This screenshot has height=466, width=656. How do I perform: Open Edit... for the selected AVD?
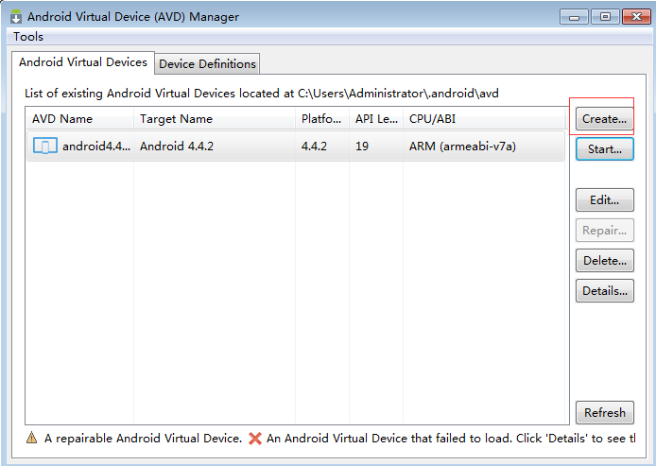605,200
